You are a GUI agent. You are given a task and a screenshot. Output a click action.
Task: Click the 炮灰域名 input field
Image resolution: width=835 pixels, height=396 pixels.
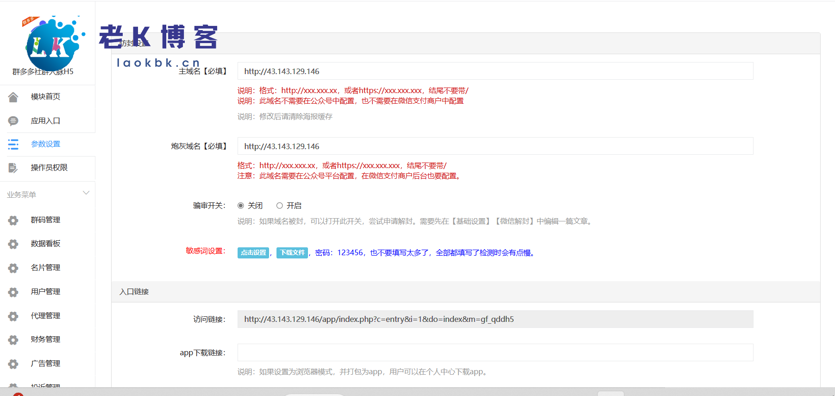(x=495, y=146)
